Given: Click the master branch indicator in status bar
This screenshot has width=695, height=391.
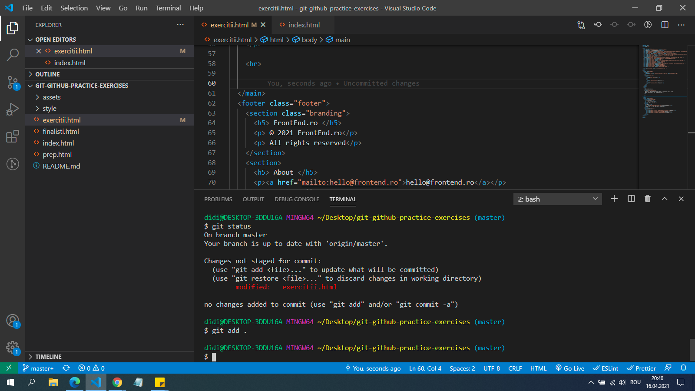Looking at the screenshot, I should click(x=38, y=368).
